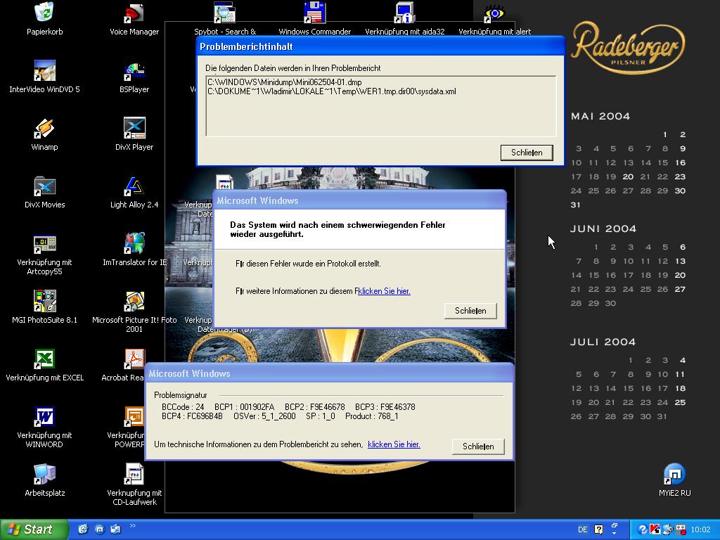The width and height of the screenshot is (720, 540).
Task: Click the language bar help icon
Action: (599, 529)
